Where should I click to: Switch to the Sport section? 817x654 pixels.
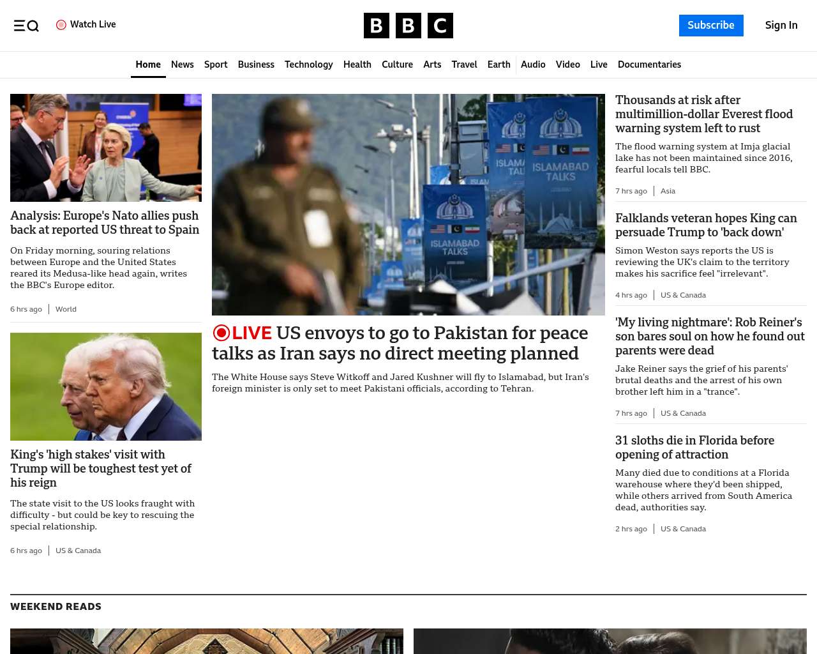click(x=216, y=65)
